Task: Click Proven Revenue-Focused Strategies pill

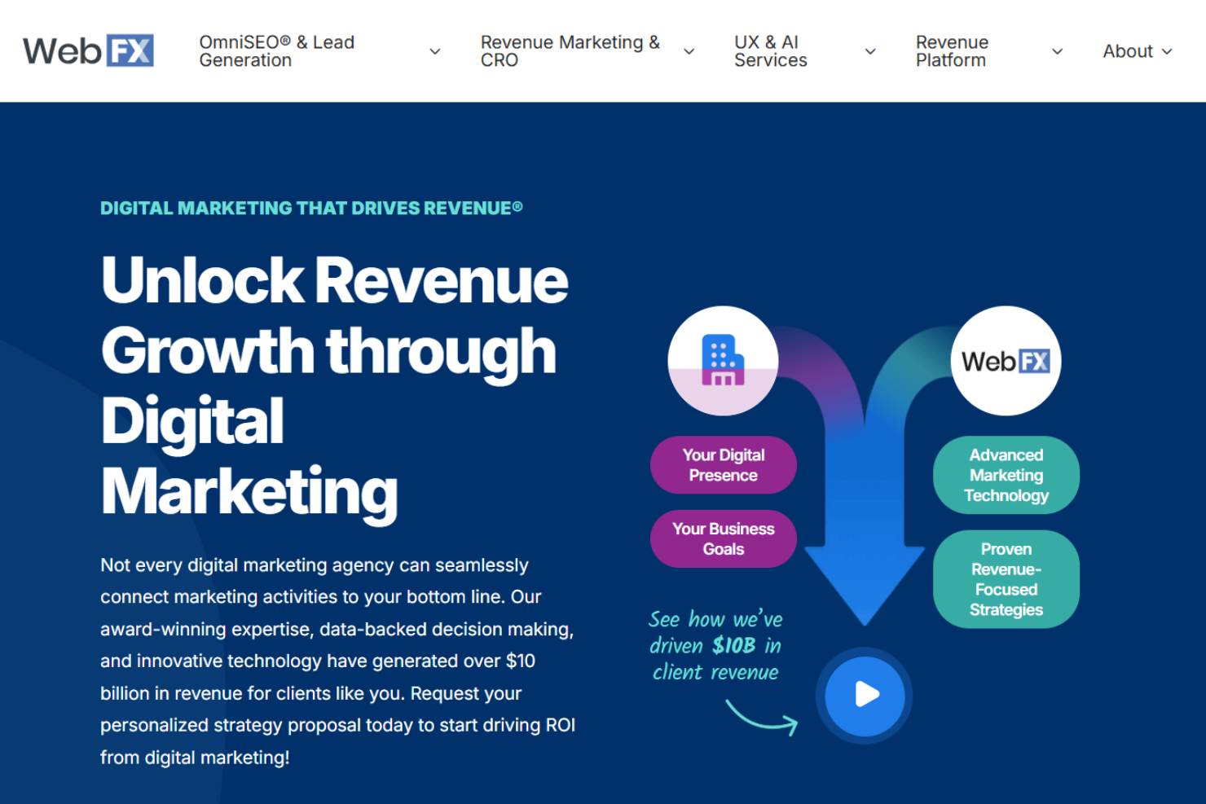Action: (x=1006, y=579)
